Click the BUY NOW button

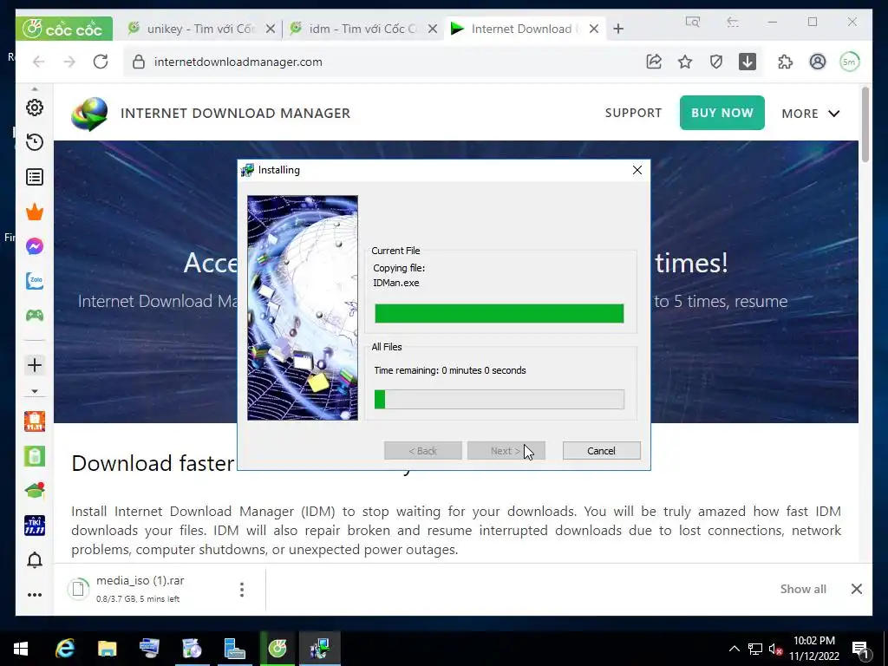pos(722,113)
